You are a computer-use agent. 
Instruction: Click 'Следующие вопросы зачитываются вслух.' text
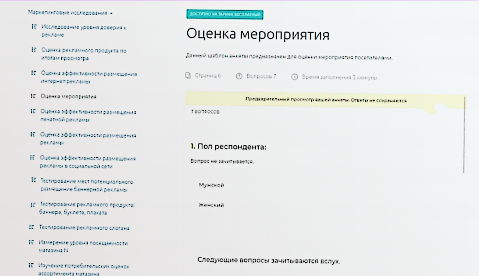click(268, 260)
